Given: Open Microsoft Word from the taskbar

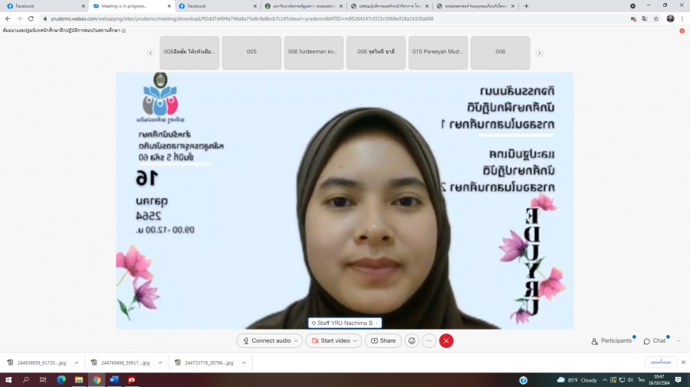Looking at the screenshot, I should 114,379.
